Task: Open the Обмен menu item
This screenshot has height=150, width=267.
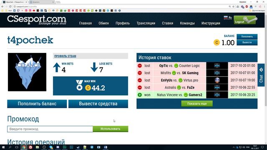Action: click(103, 23)
